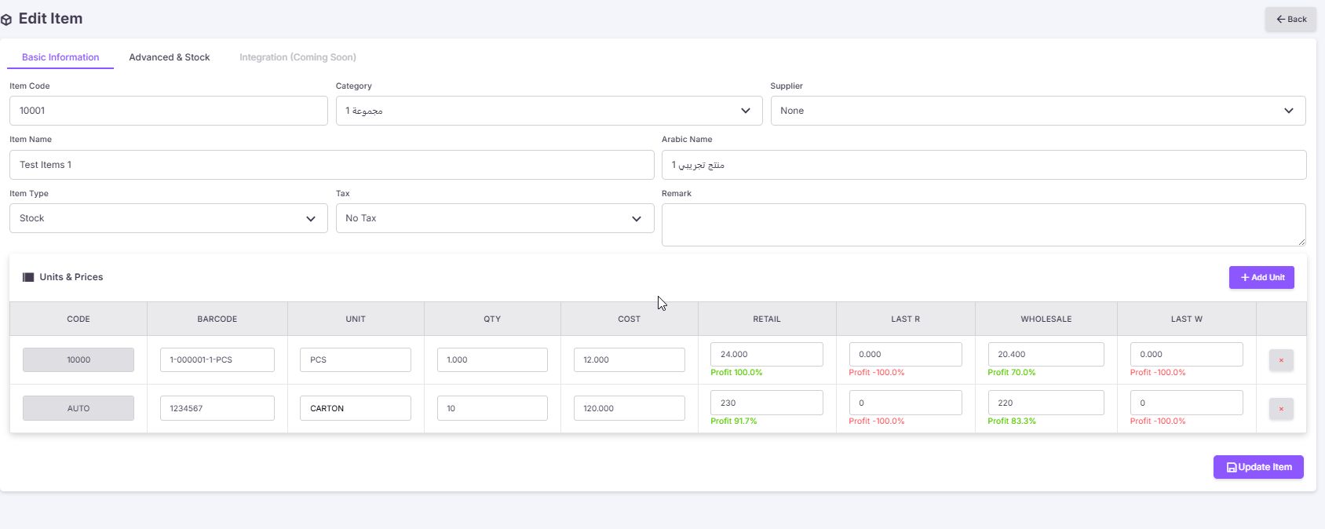The image size is (1325, 529).
Task: Click into the Remark text area
Action: pyautogui.click(x=984, y=224)
